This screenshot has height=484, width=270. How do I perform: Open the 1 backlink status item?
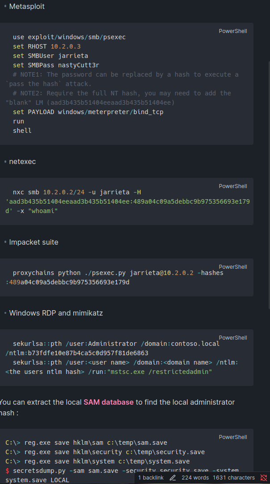click(151, 478)
